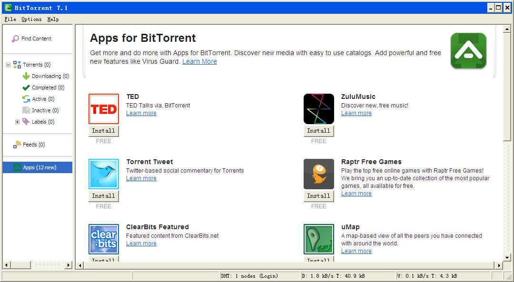
Task: Click the Find Content magnifier icon
Action: coord(15,39)
